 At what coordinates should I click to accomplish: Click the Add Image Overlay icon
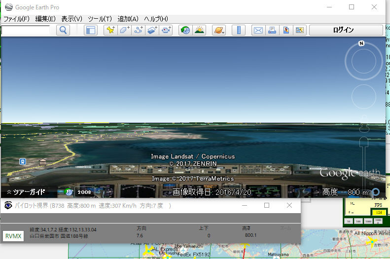(152, 30)
